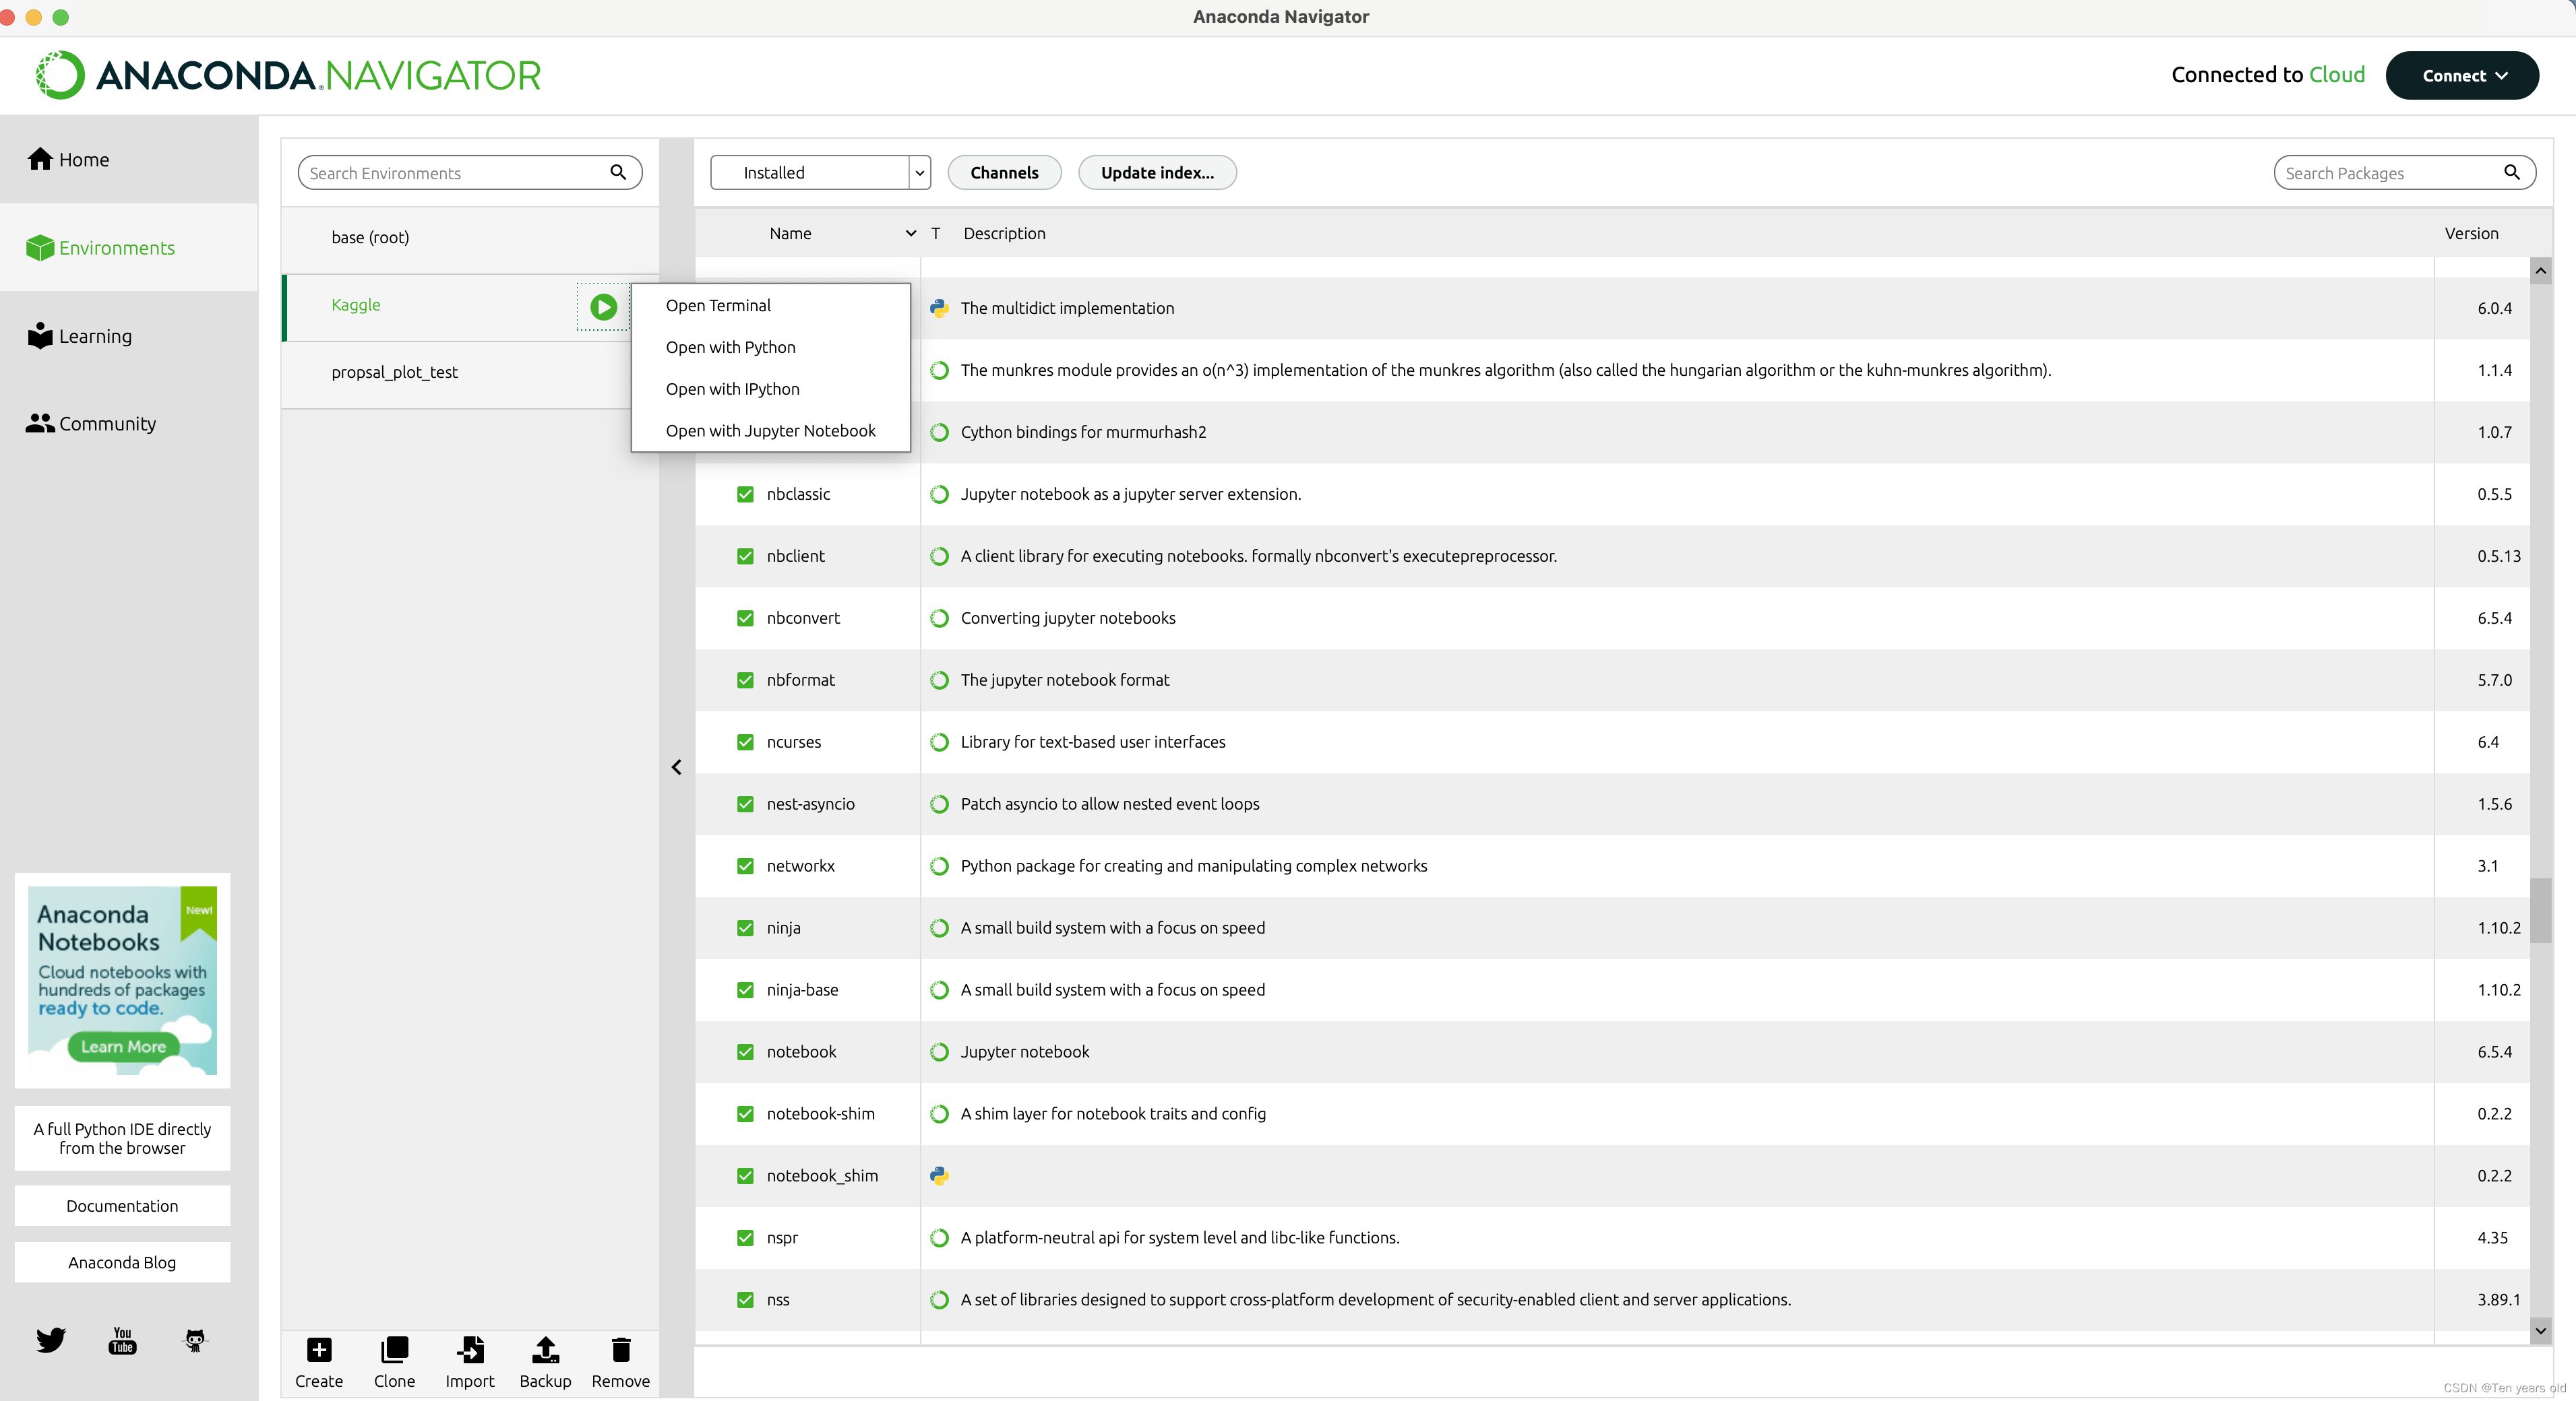
Task: Click conda type icon in nbclassic row
Action: pyautogui.click(x=939, y=494)
